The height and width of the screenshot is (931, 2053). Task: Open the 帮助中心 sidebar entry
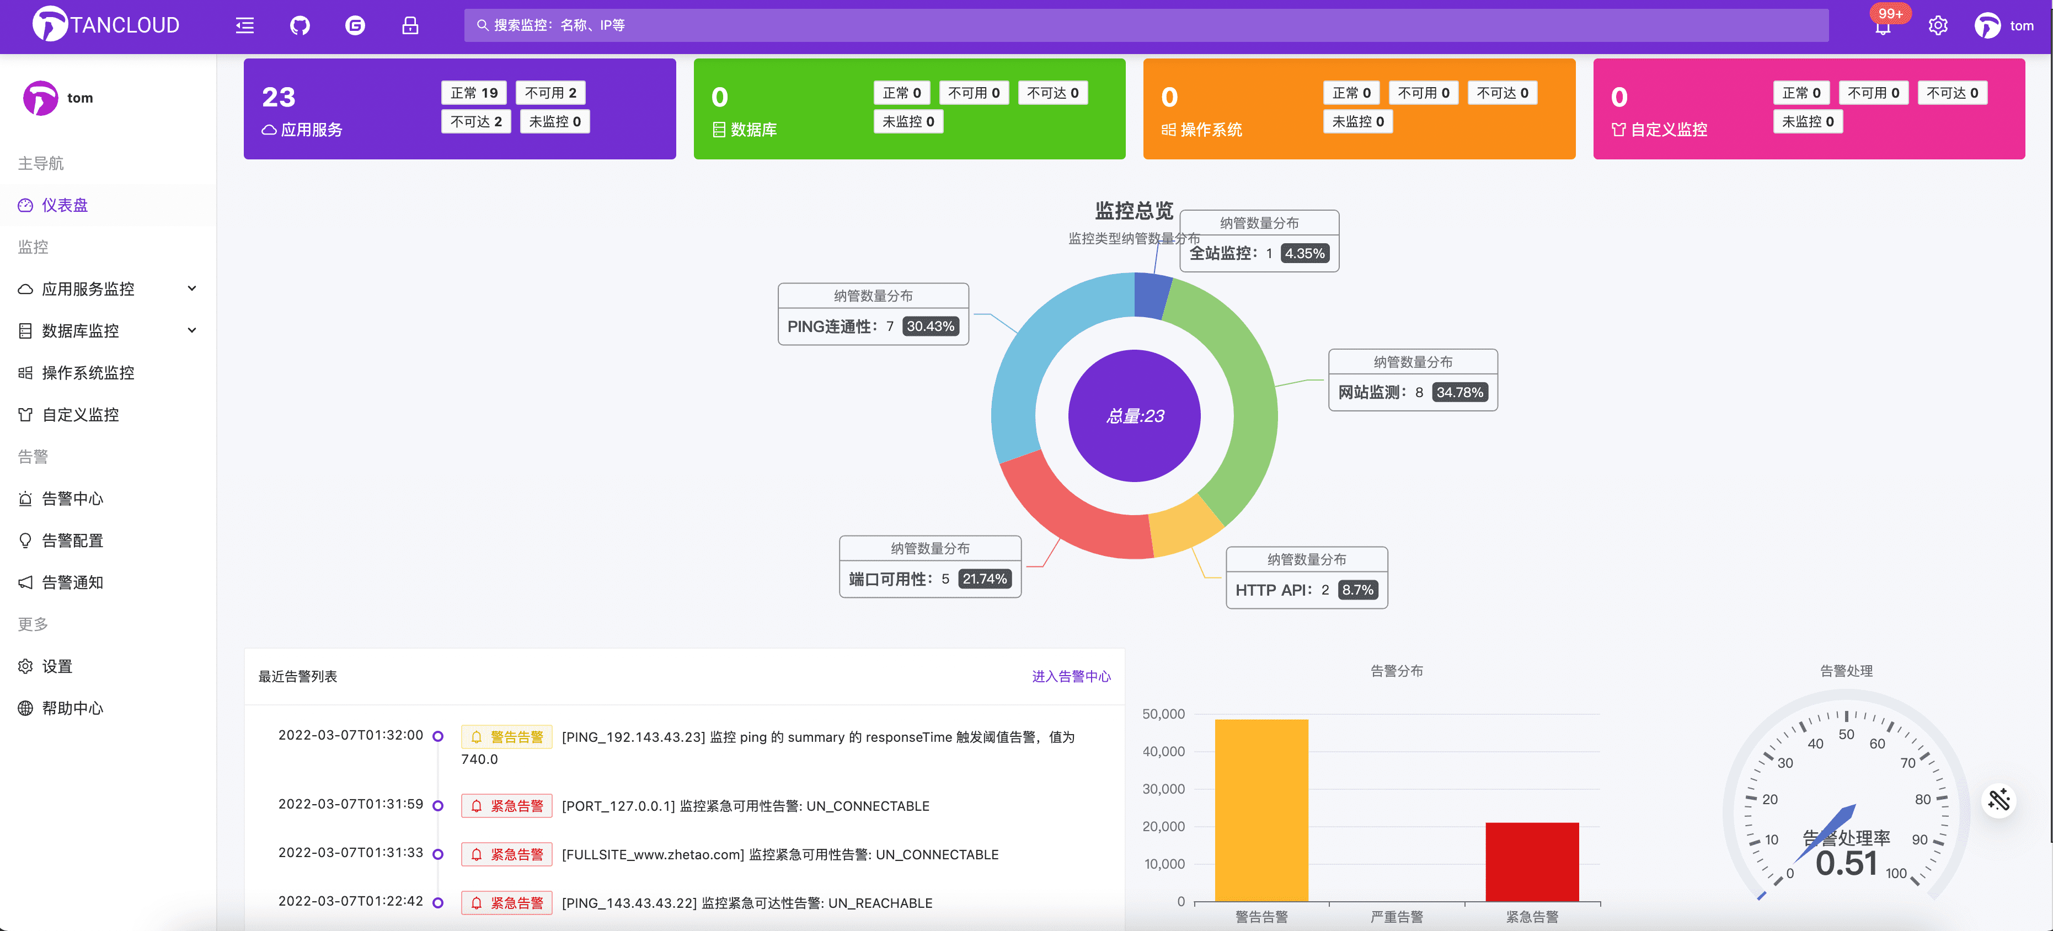[x=72, y=708]
